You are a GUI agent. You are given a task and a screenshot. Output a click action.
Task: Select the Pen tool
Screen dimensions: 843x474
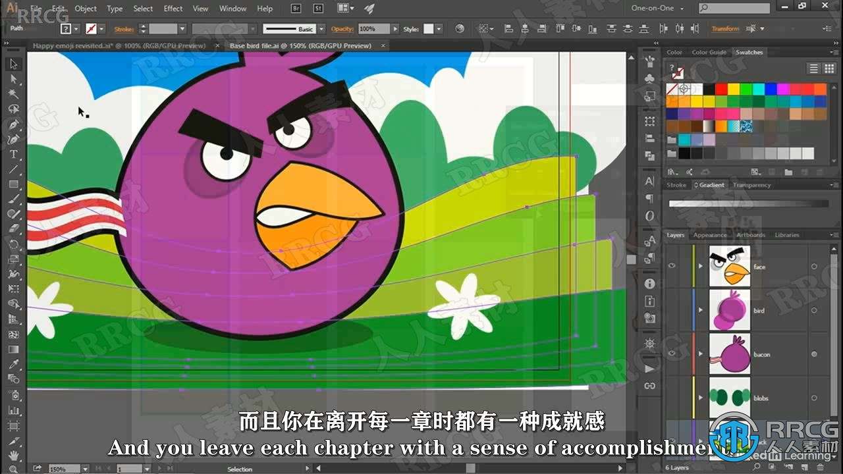coord(13,124)
